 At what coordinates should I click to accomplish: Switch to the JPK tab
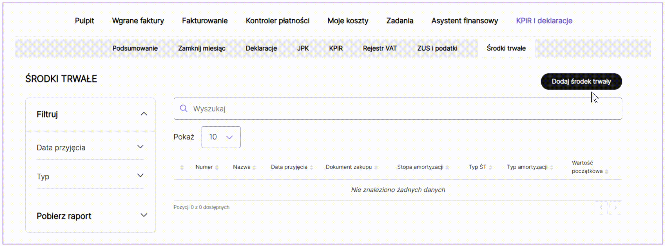303,48
